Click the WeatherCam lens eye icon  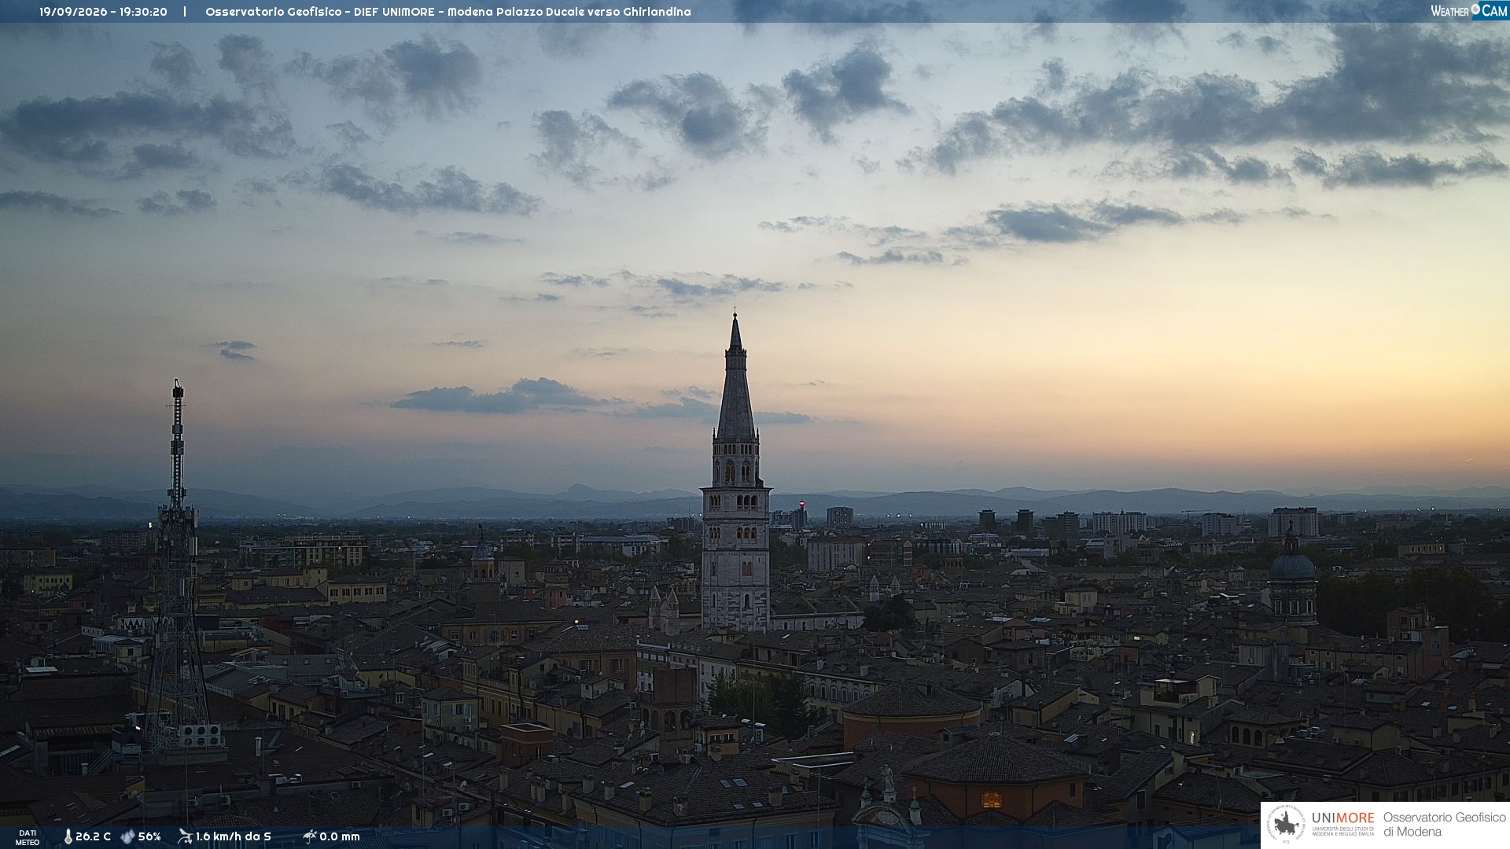tap(1475, 9)
